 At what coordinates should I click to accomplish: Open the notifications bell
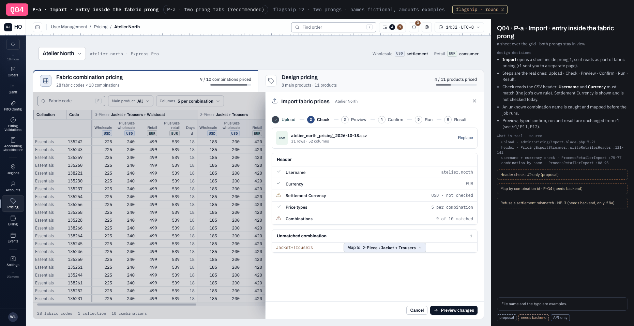click(414, 27)
